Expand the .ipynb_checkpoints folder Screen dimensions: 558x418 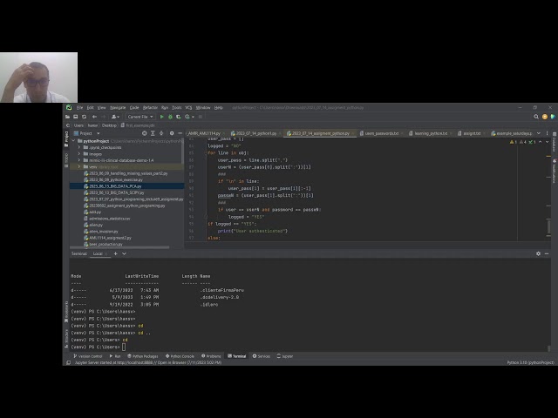(x=79, y=147)
